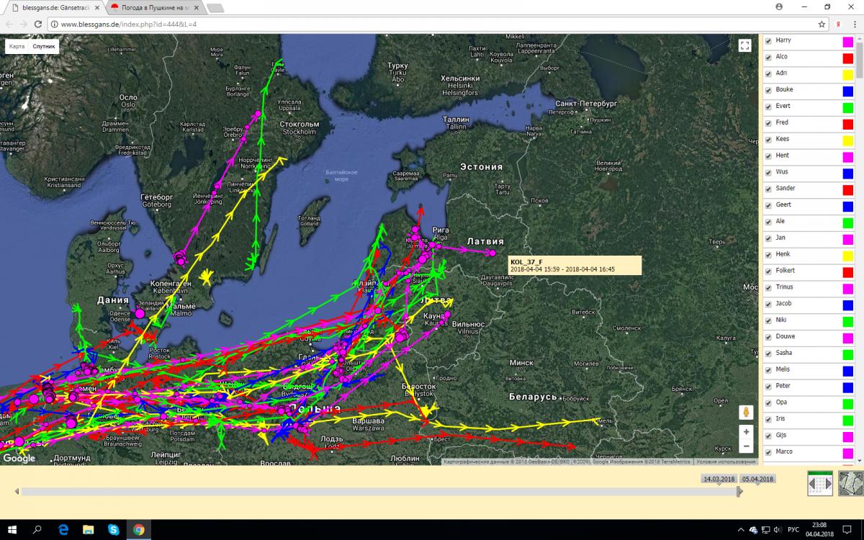This screenshot has width=864, height=540.
Task: Click the timeline start arrow handle
Action: 17,491
